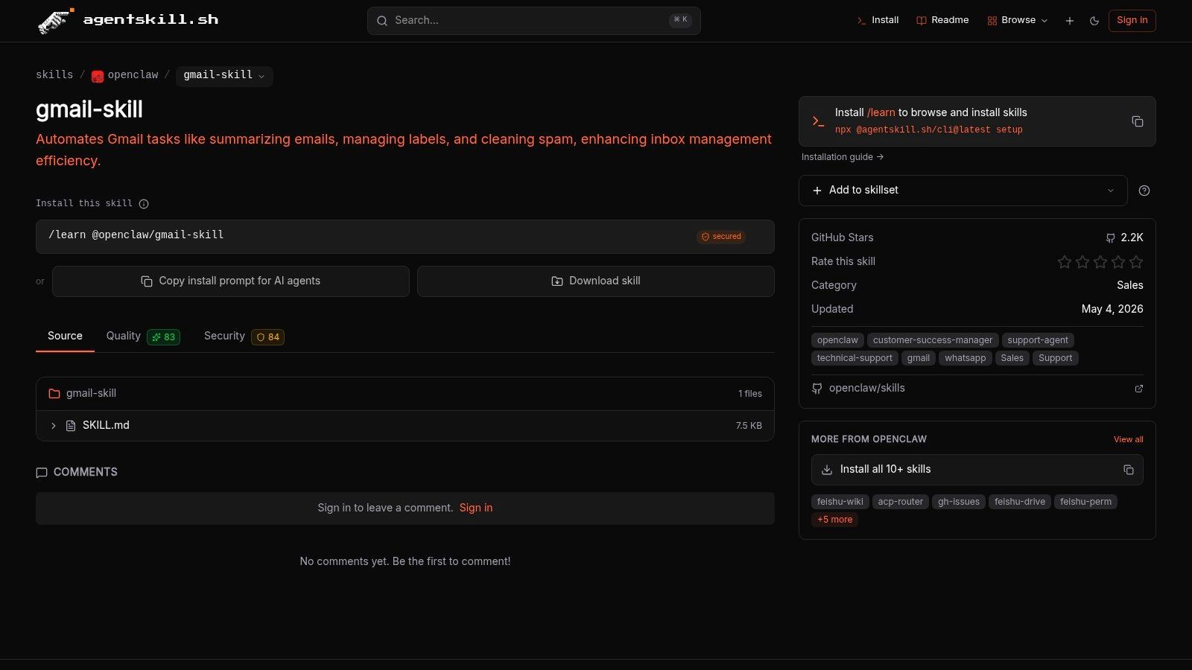Screen dimensions: 1192x670
Task: Click the info icon beside Install this skill
Action: pos(144,204)
